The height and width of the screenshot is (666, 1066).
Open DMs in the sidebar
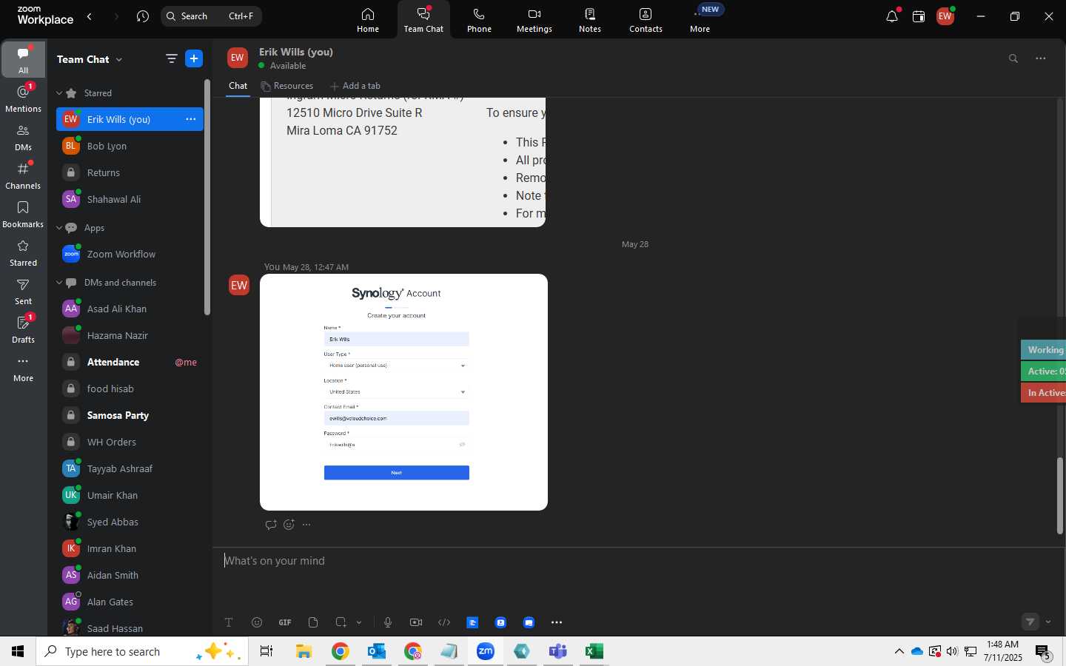tap(23, 137)
